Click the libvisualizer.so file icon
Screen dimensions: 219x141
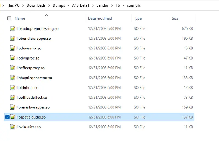[x=12, y=127]
